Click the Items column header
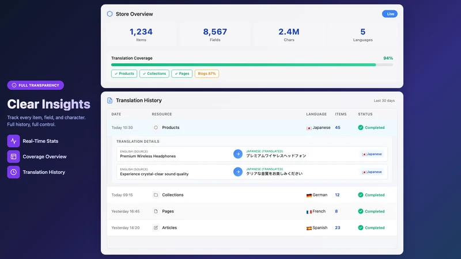The height and width of the screenshot is (259, 461). coord(341,114)
